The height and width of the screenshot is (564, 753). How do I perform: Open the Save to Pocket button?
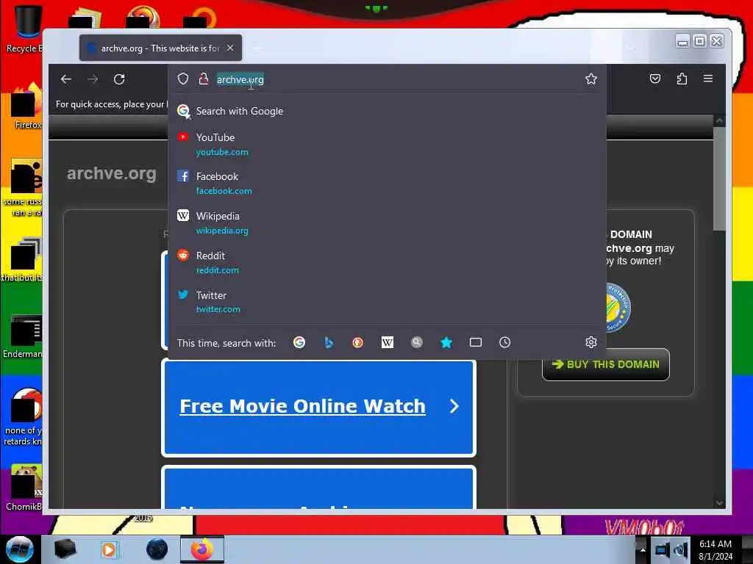tap(655, 79)
